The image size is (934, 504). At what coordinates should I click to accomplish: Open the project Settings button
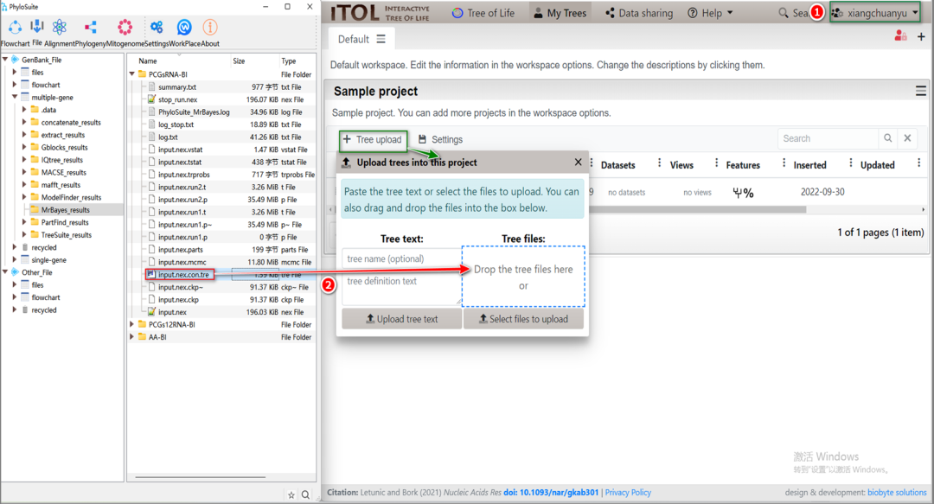(440, 139)
